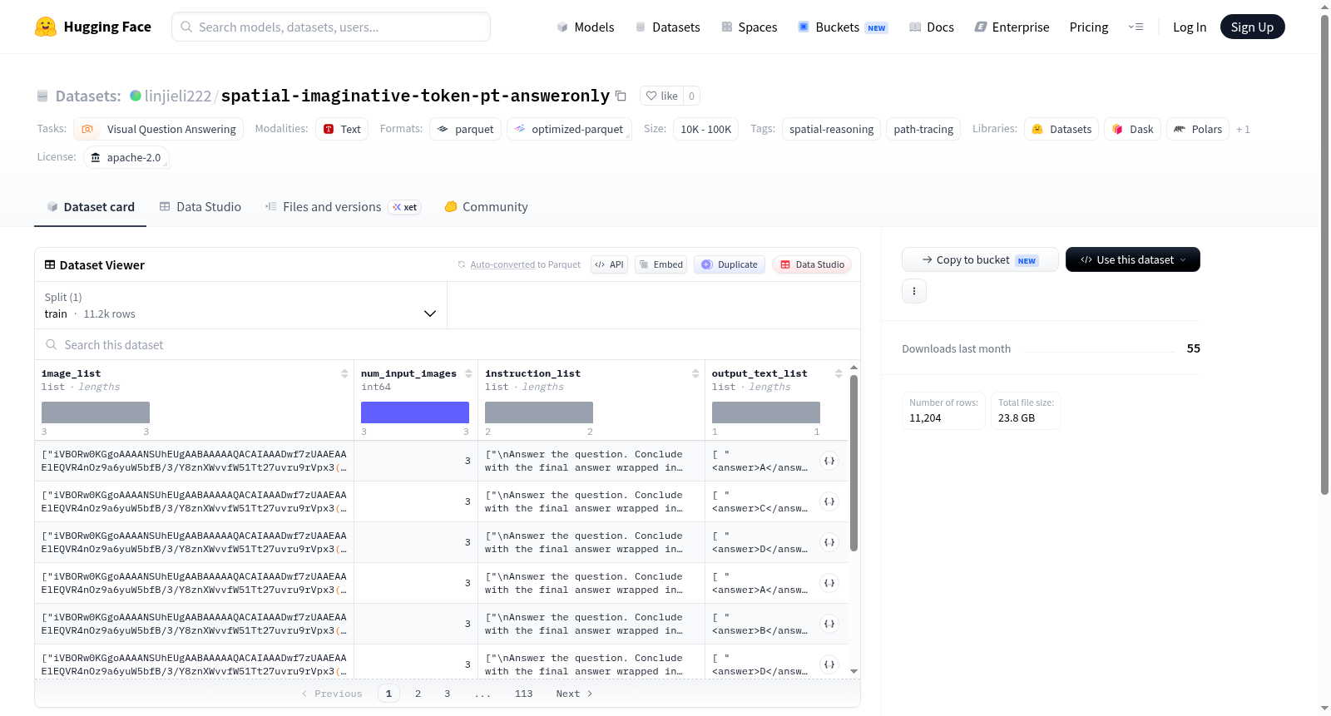Open Docs in the top navigation
Viewport: 1331px width, 716px height.
[932, 27]
